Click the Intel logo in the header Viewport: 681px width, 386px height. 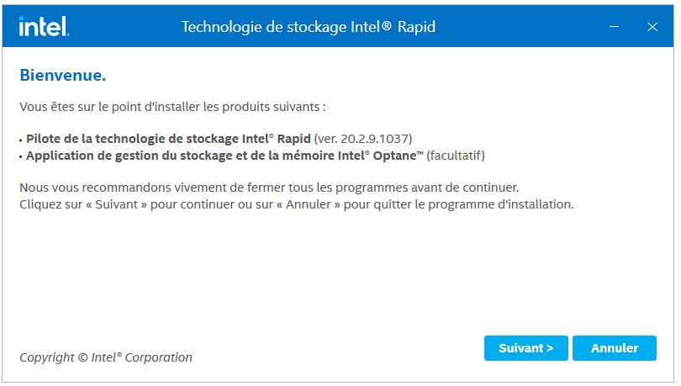click(x=44, y=27)
